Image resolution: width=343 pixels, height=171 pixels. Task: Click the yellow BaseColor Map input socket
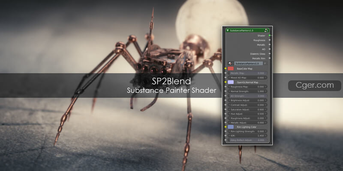(x=226, y=68)
